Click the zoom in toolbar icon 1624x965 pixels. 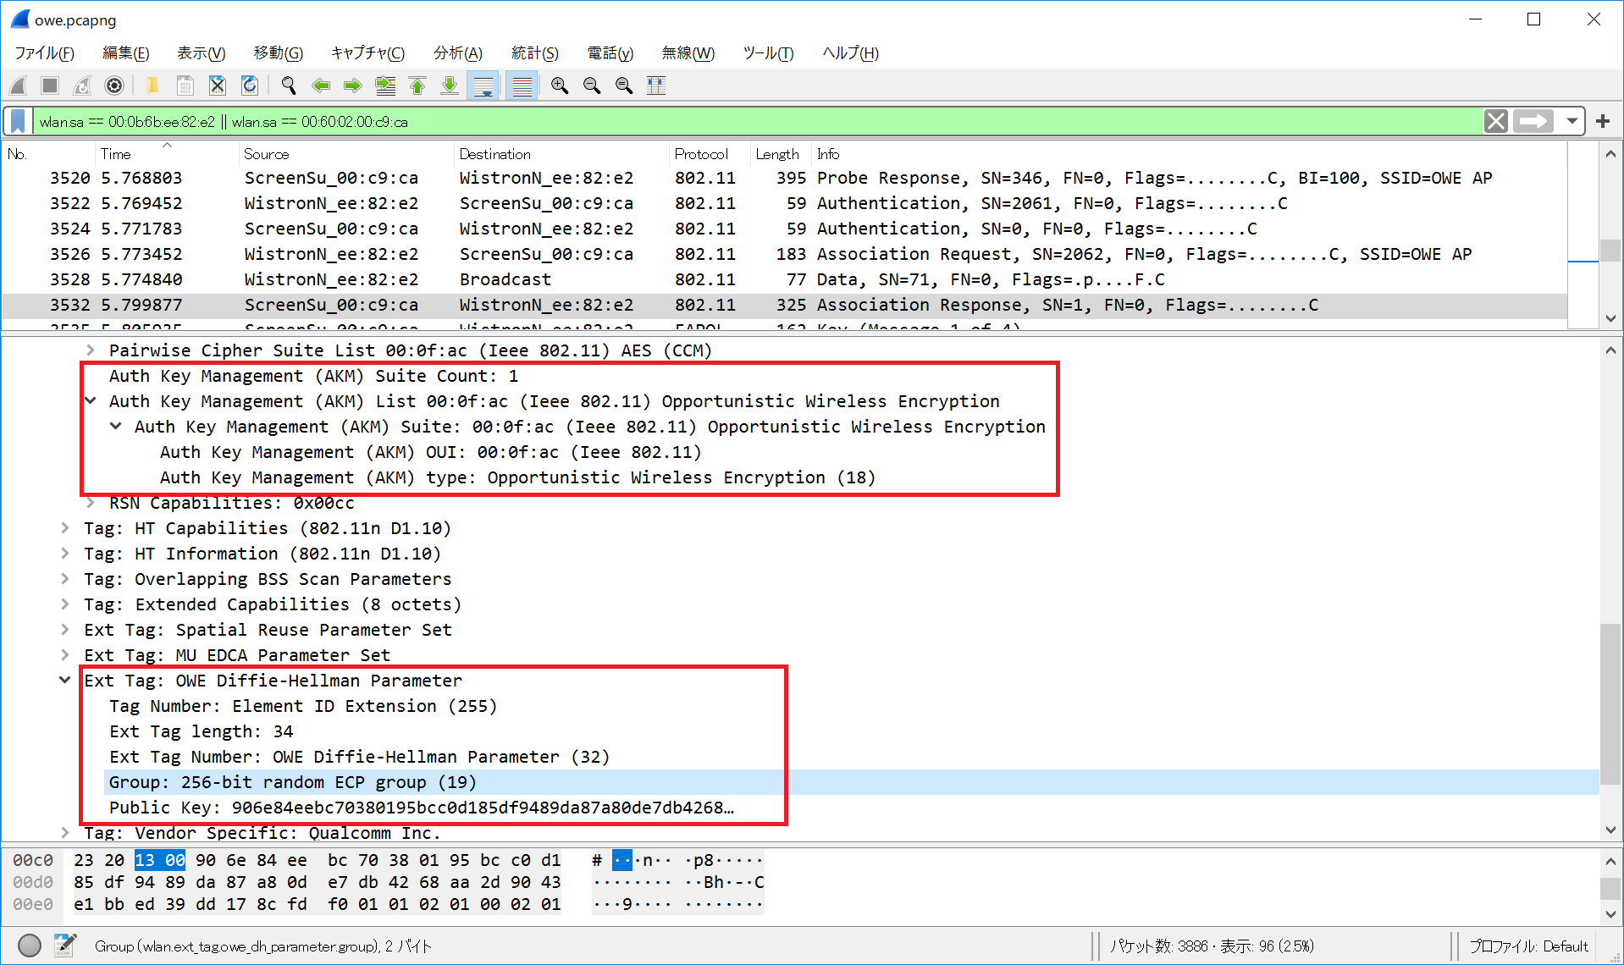(559, 85)
